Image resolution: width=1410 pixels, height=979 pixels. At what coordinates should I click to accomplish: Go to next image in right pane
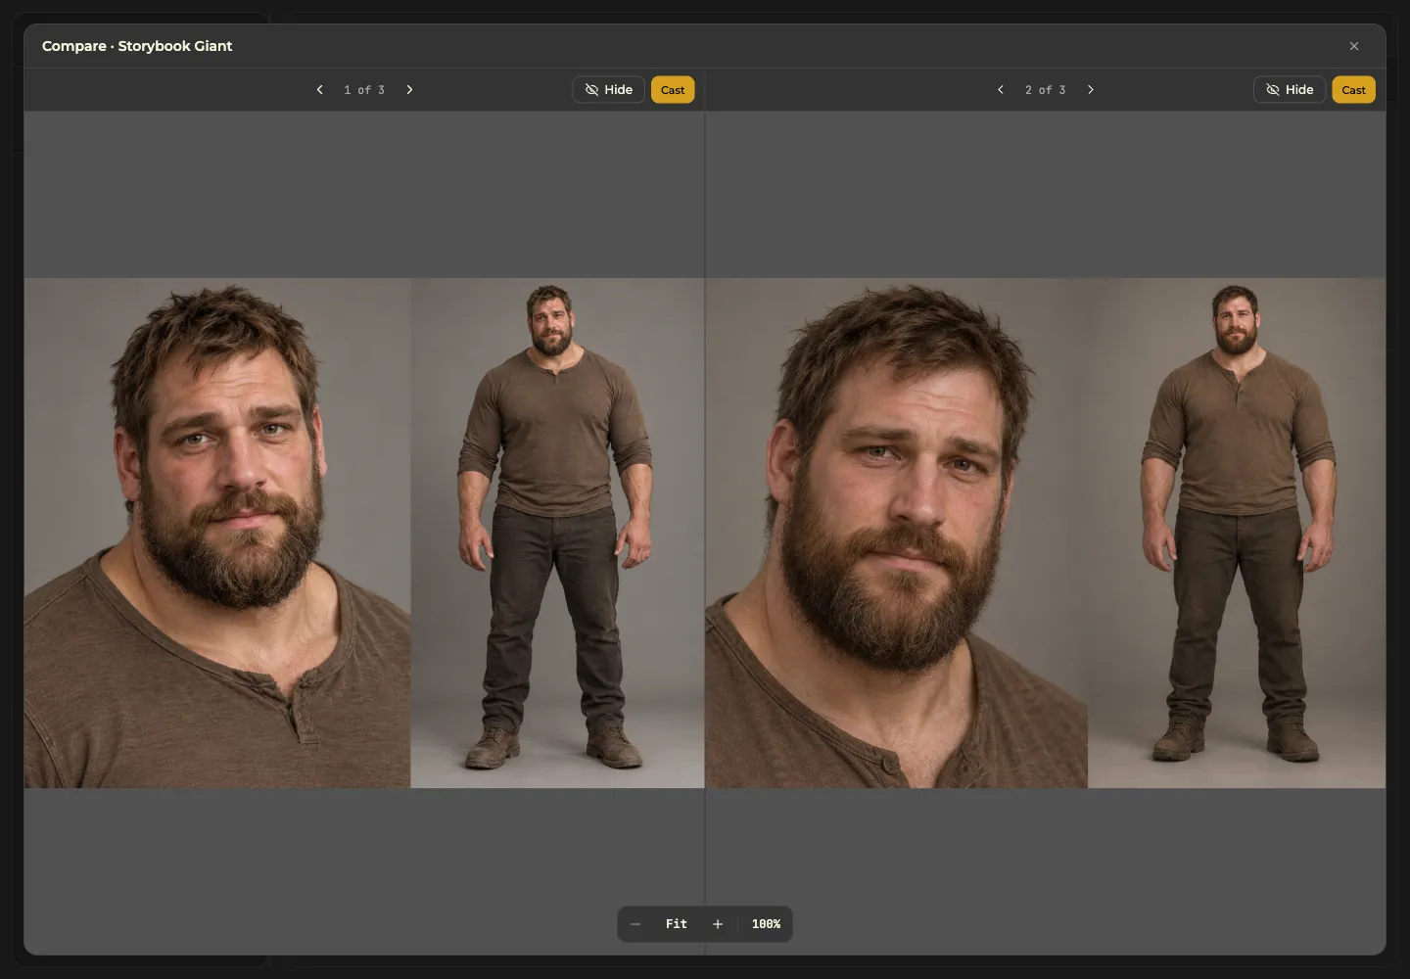click(1091, 90)
